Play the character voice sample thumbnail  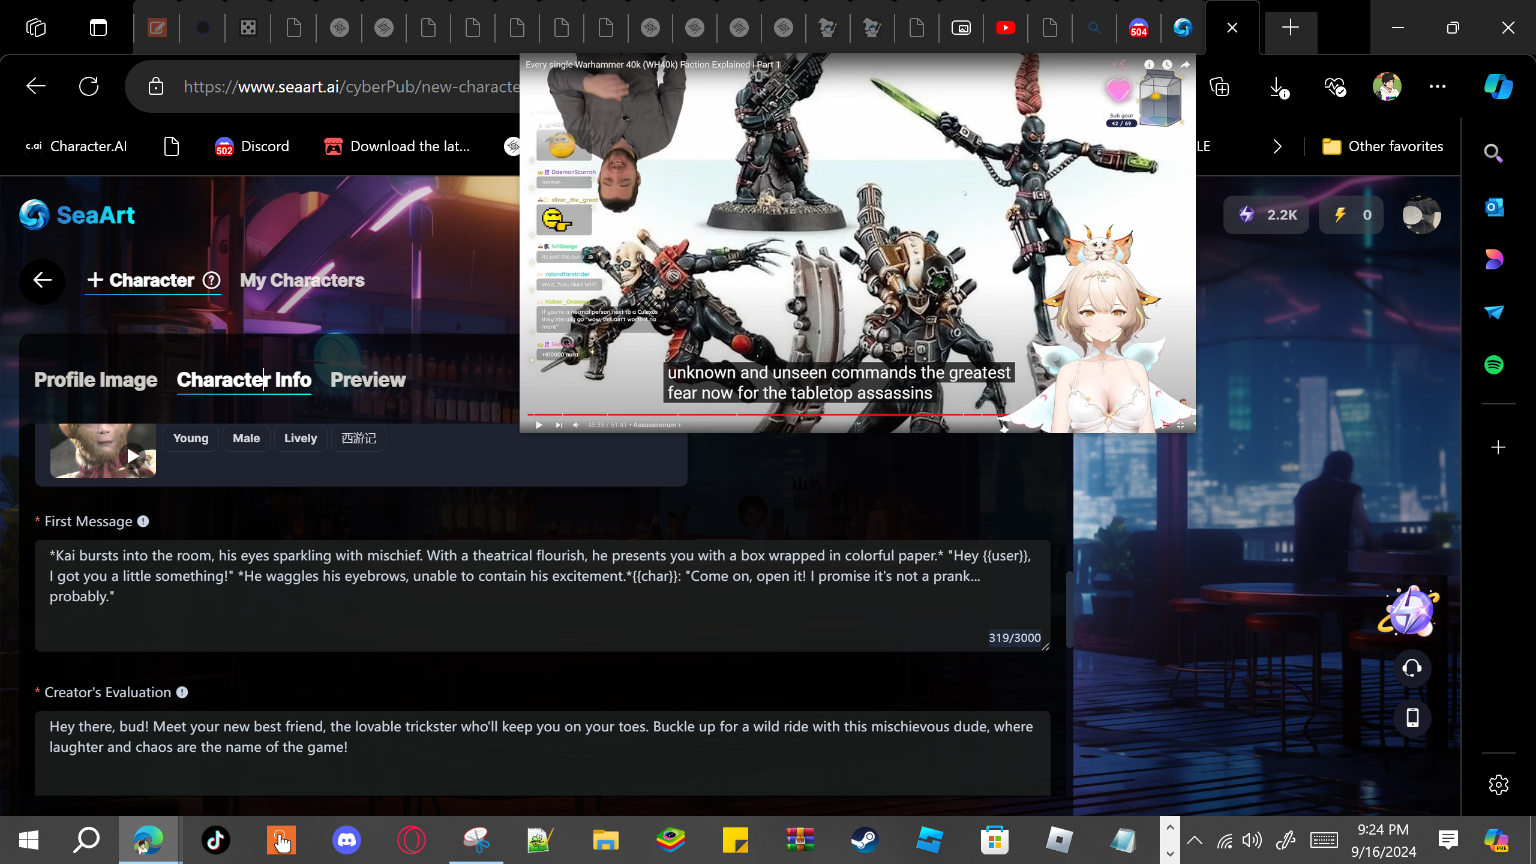tap(133, 456)
